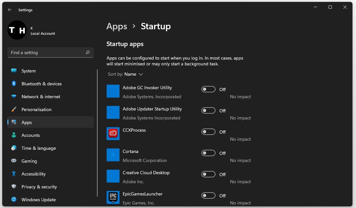Click the Time & language clock icon
This screenshot has width=356, height=208.
click(x=14, y=148)
